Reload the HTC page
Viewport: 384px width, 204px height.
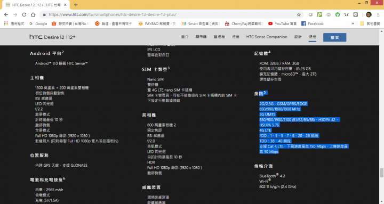pyautogui.click(x=24, y=15)
